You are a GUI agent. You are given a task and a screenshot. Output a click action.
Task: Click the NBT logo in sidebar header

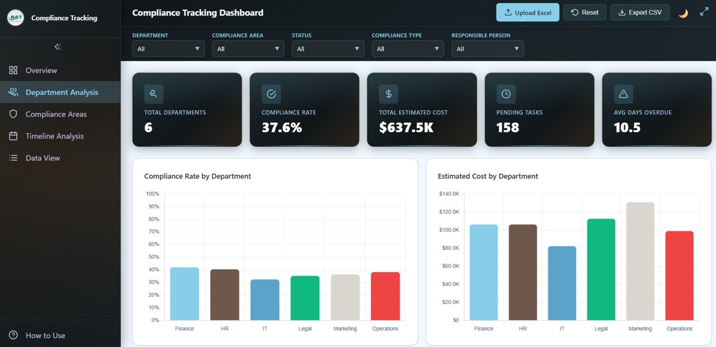click(x=16, y=18)
